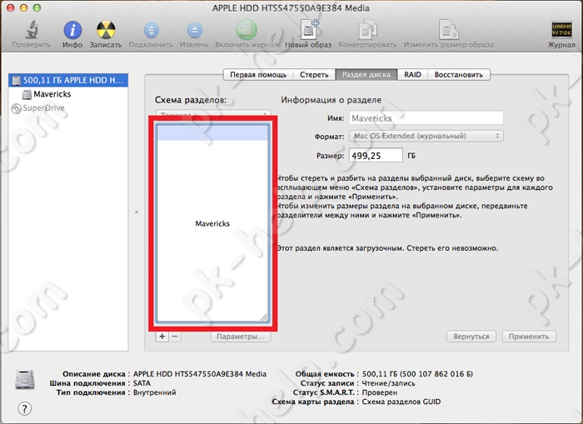Click the SATA connection bus value
Image resolution: width=583 pixels, height=424 pixels.
pyautogui.click(x=142, y=383)
